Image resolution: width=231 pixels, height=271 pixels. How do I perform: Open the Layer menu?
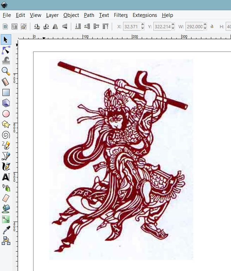[x=52, y=15]
